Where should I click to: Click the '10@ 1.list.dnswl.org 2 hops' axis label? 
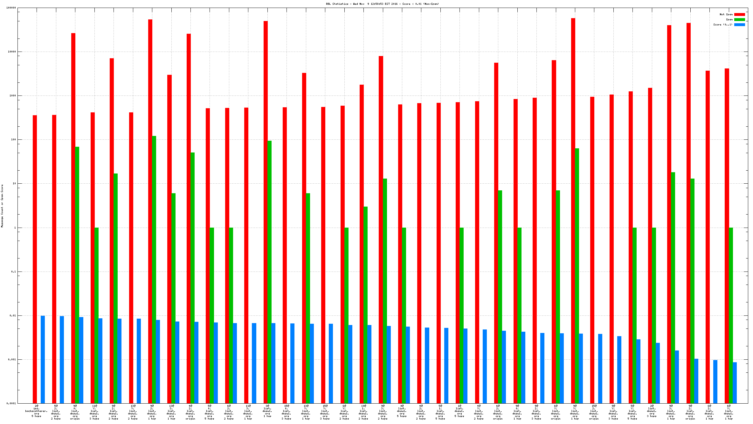tap(363, 412)
